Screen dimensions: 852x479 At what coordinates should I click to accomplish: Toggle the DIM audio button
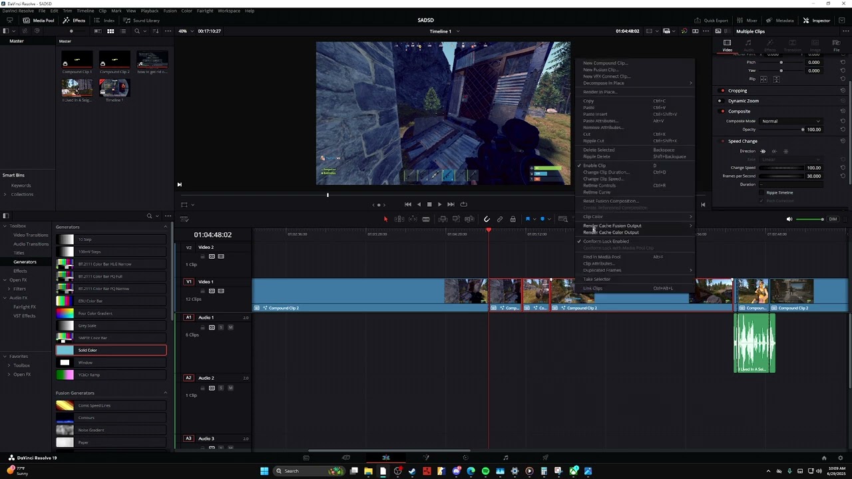(x=833, y=219)
